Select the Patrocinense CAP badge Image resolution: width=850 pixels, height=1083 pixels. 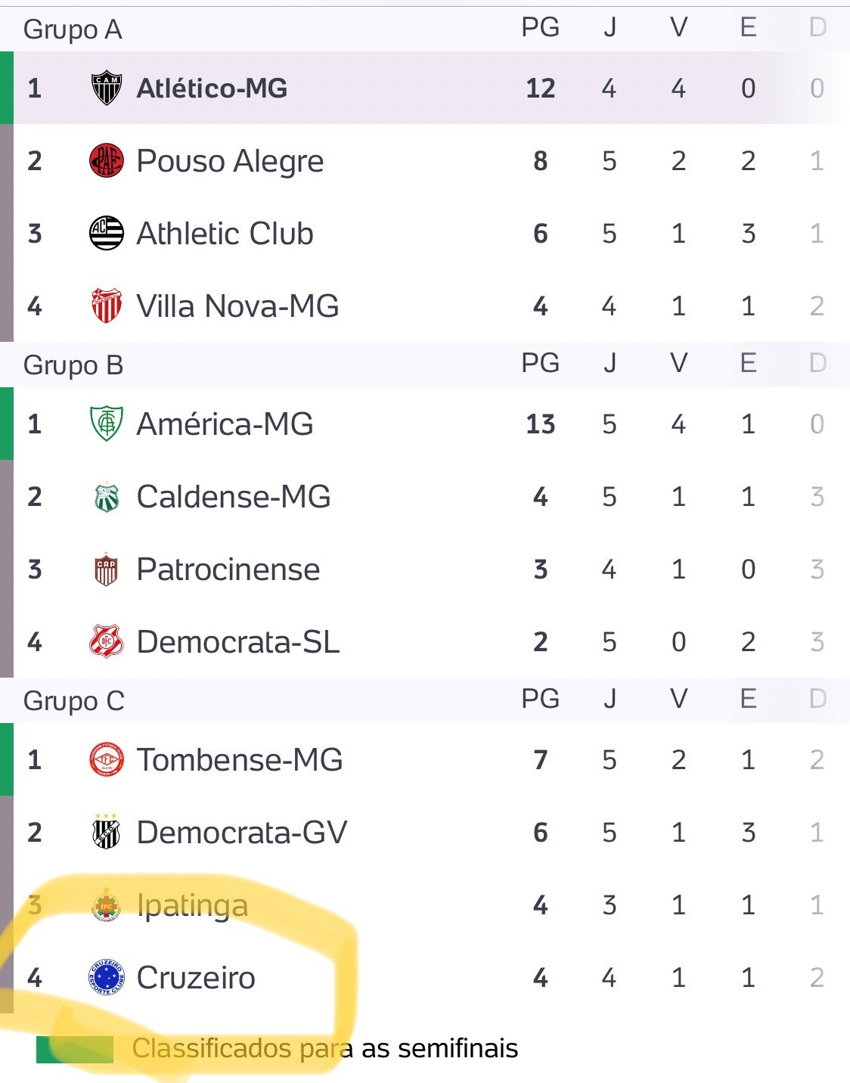pyautogui.click(x=106, y=569)
